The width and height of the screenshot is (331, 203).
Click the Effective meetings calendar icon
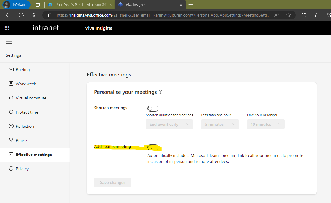click(11, 154)
